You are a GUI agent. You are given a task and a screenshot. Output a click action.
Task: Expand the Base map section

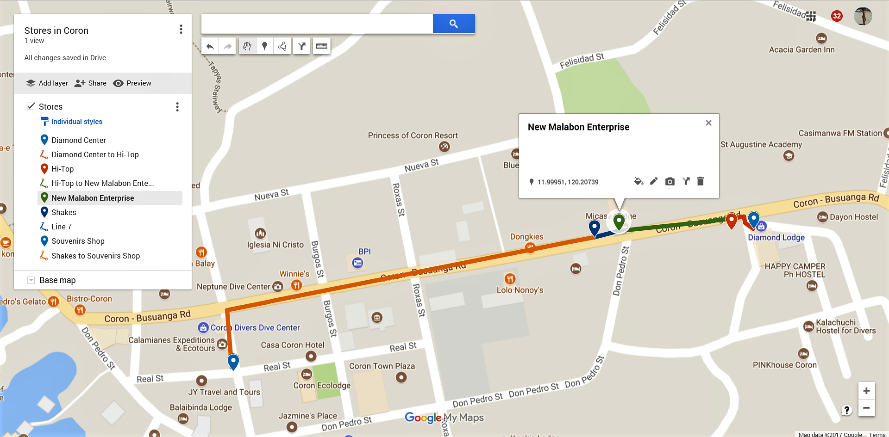pos(31,280)
